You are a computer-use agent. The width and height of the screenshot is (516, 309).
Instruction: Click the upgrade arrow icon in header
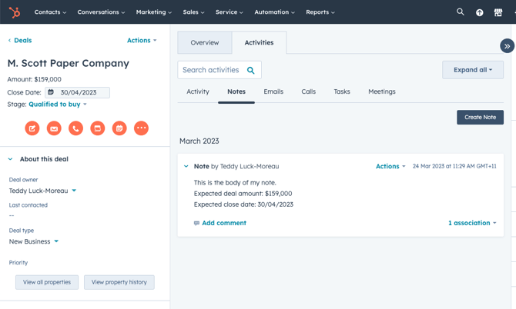point(479,12)
